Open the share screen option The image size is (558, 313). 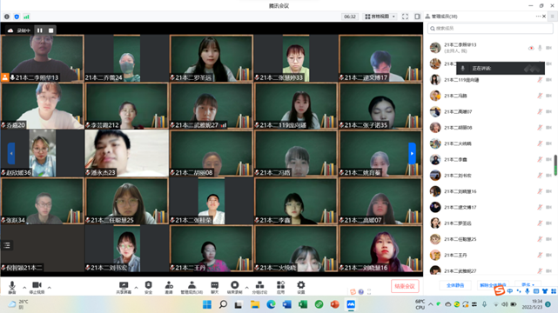point(124,287)
